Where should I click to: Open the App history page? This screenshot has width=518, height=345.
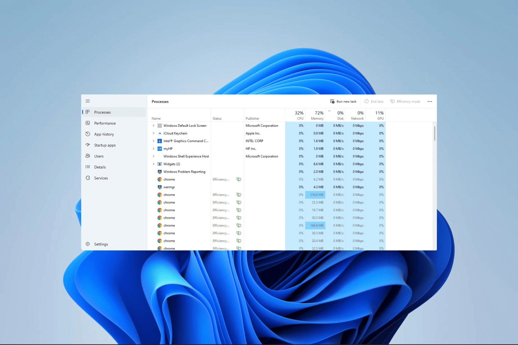click(x=104, y=134)
